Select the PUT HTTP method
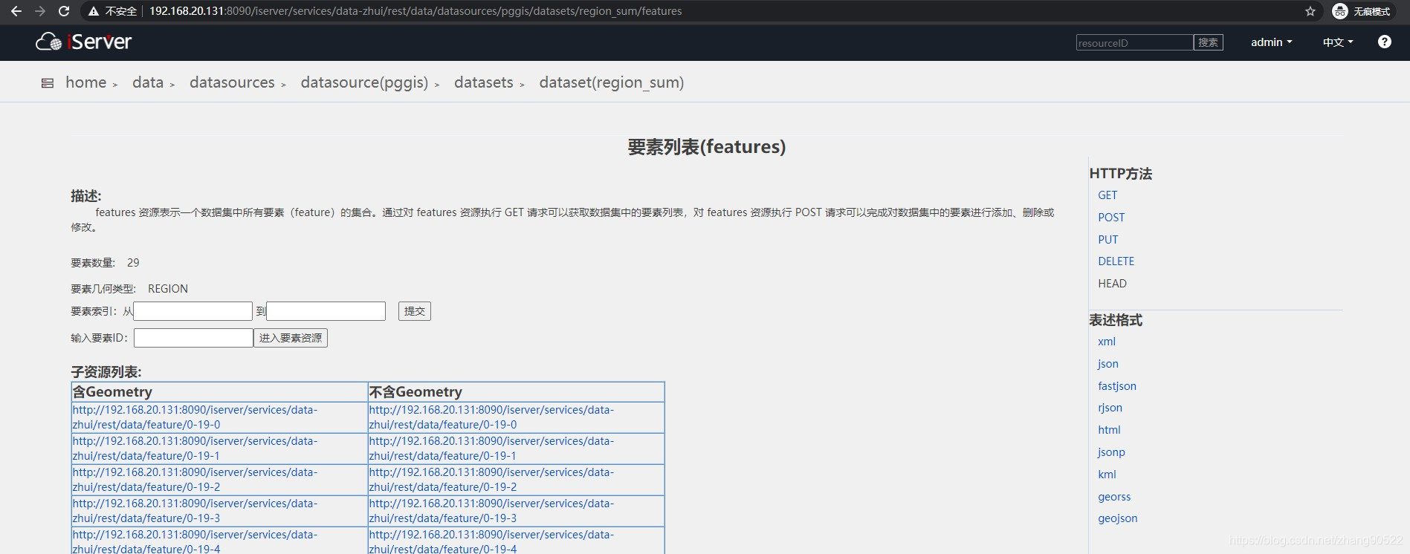The image size is (1410, 554). [1107, 240]
